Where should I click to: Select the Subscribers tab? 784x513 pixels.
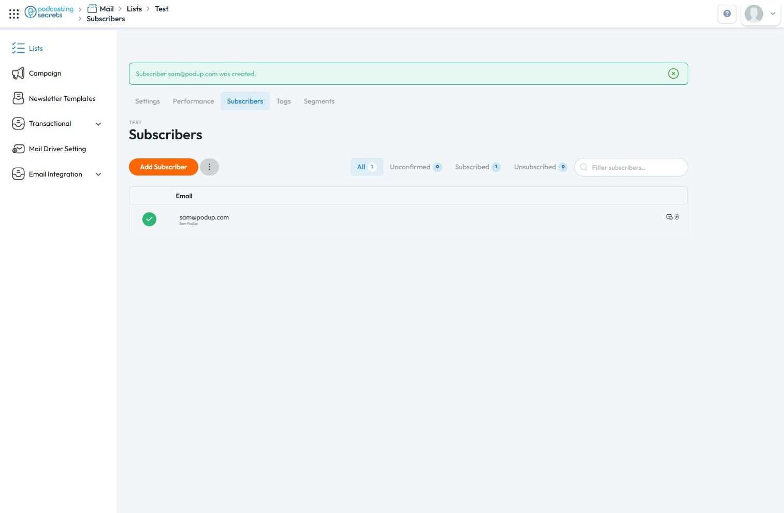click(x=245, y=101)
